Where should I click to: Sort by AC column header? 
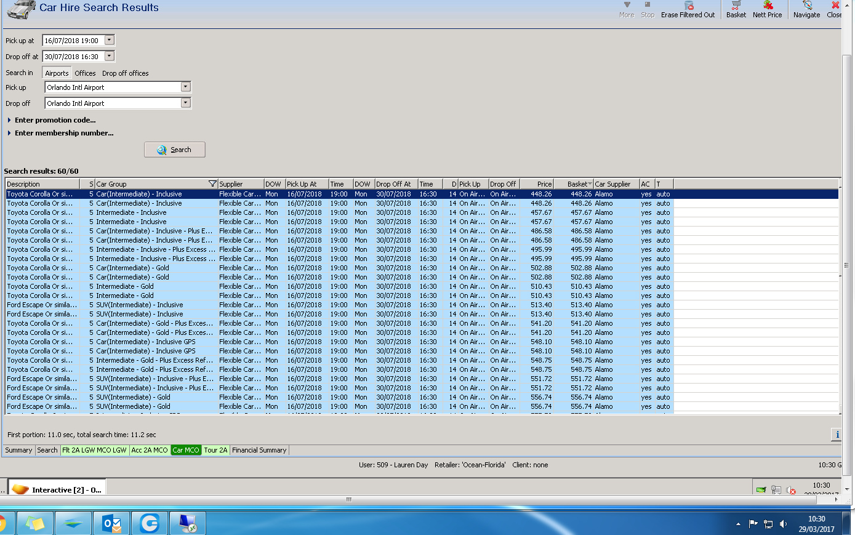coord(646,184)
